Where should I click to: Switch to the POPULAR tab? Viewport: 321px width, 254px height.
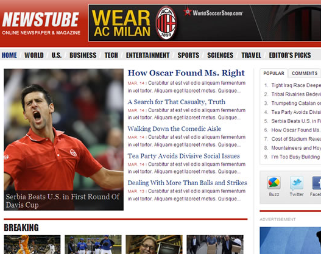(x=273, y=73)
